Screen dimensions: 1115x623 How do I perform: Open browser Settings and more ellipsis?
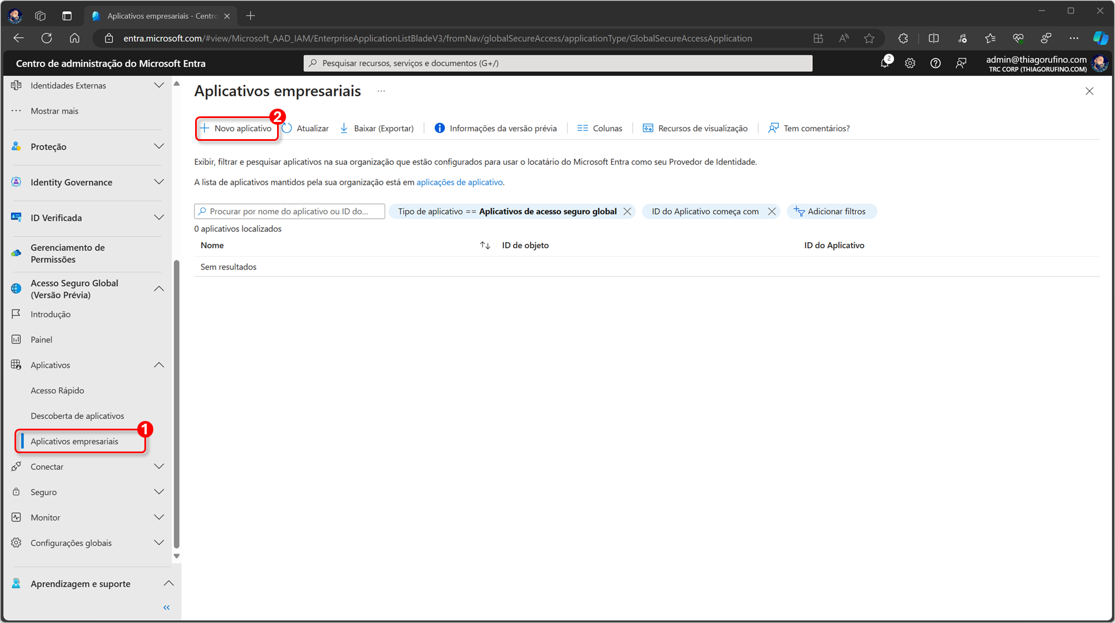1074,38
